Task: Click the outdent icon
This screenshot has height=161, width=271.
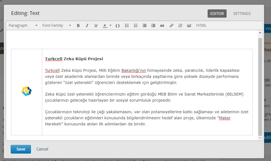Action: pos(144,26)
